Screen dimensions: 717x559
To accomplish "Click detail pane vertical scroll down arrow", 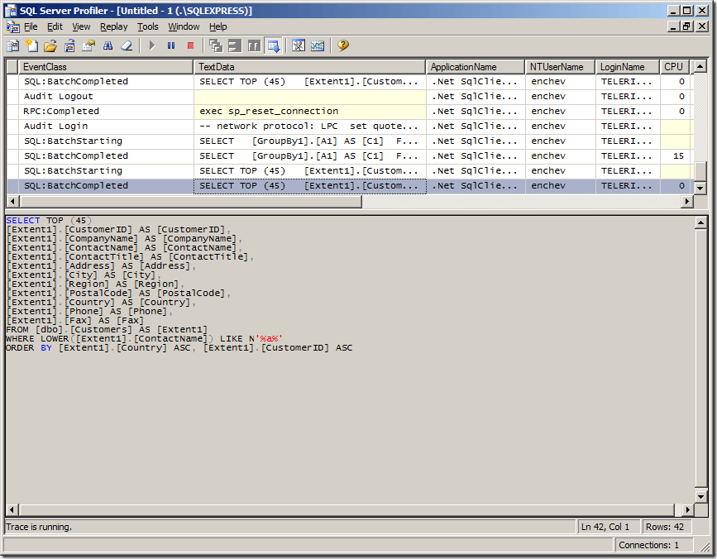I will pyautogui.click(x=700, y=496).
